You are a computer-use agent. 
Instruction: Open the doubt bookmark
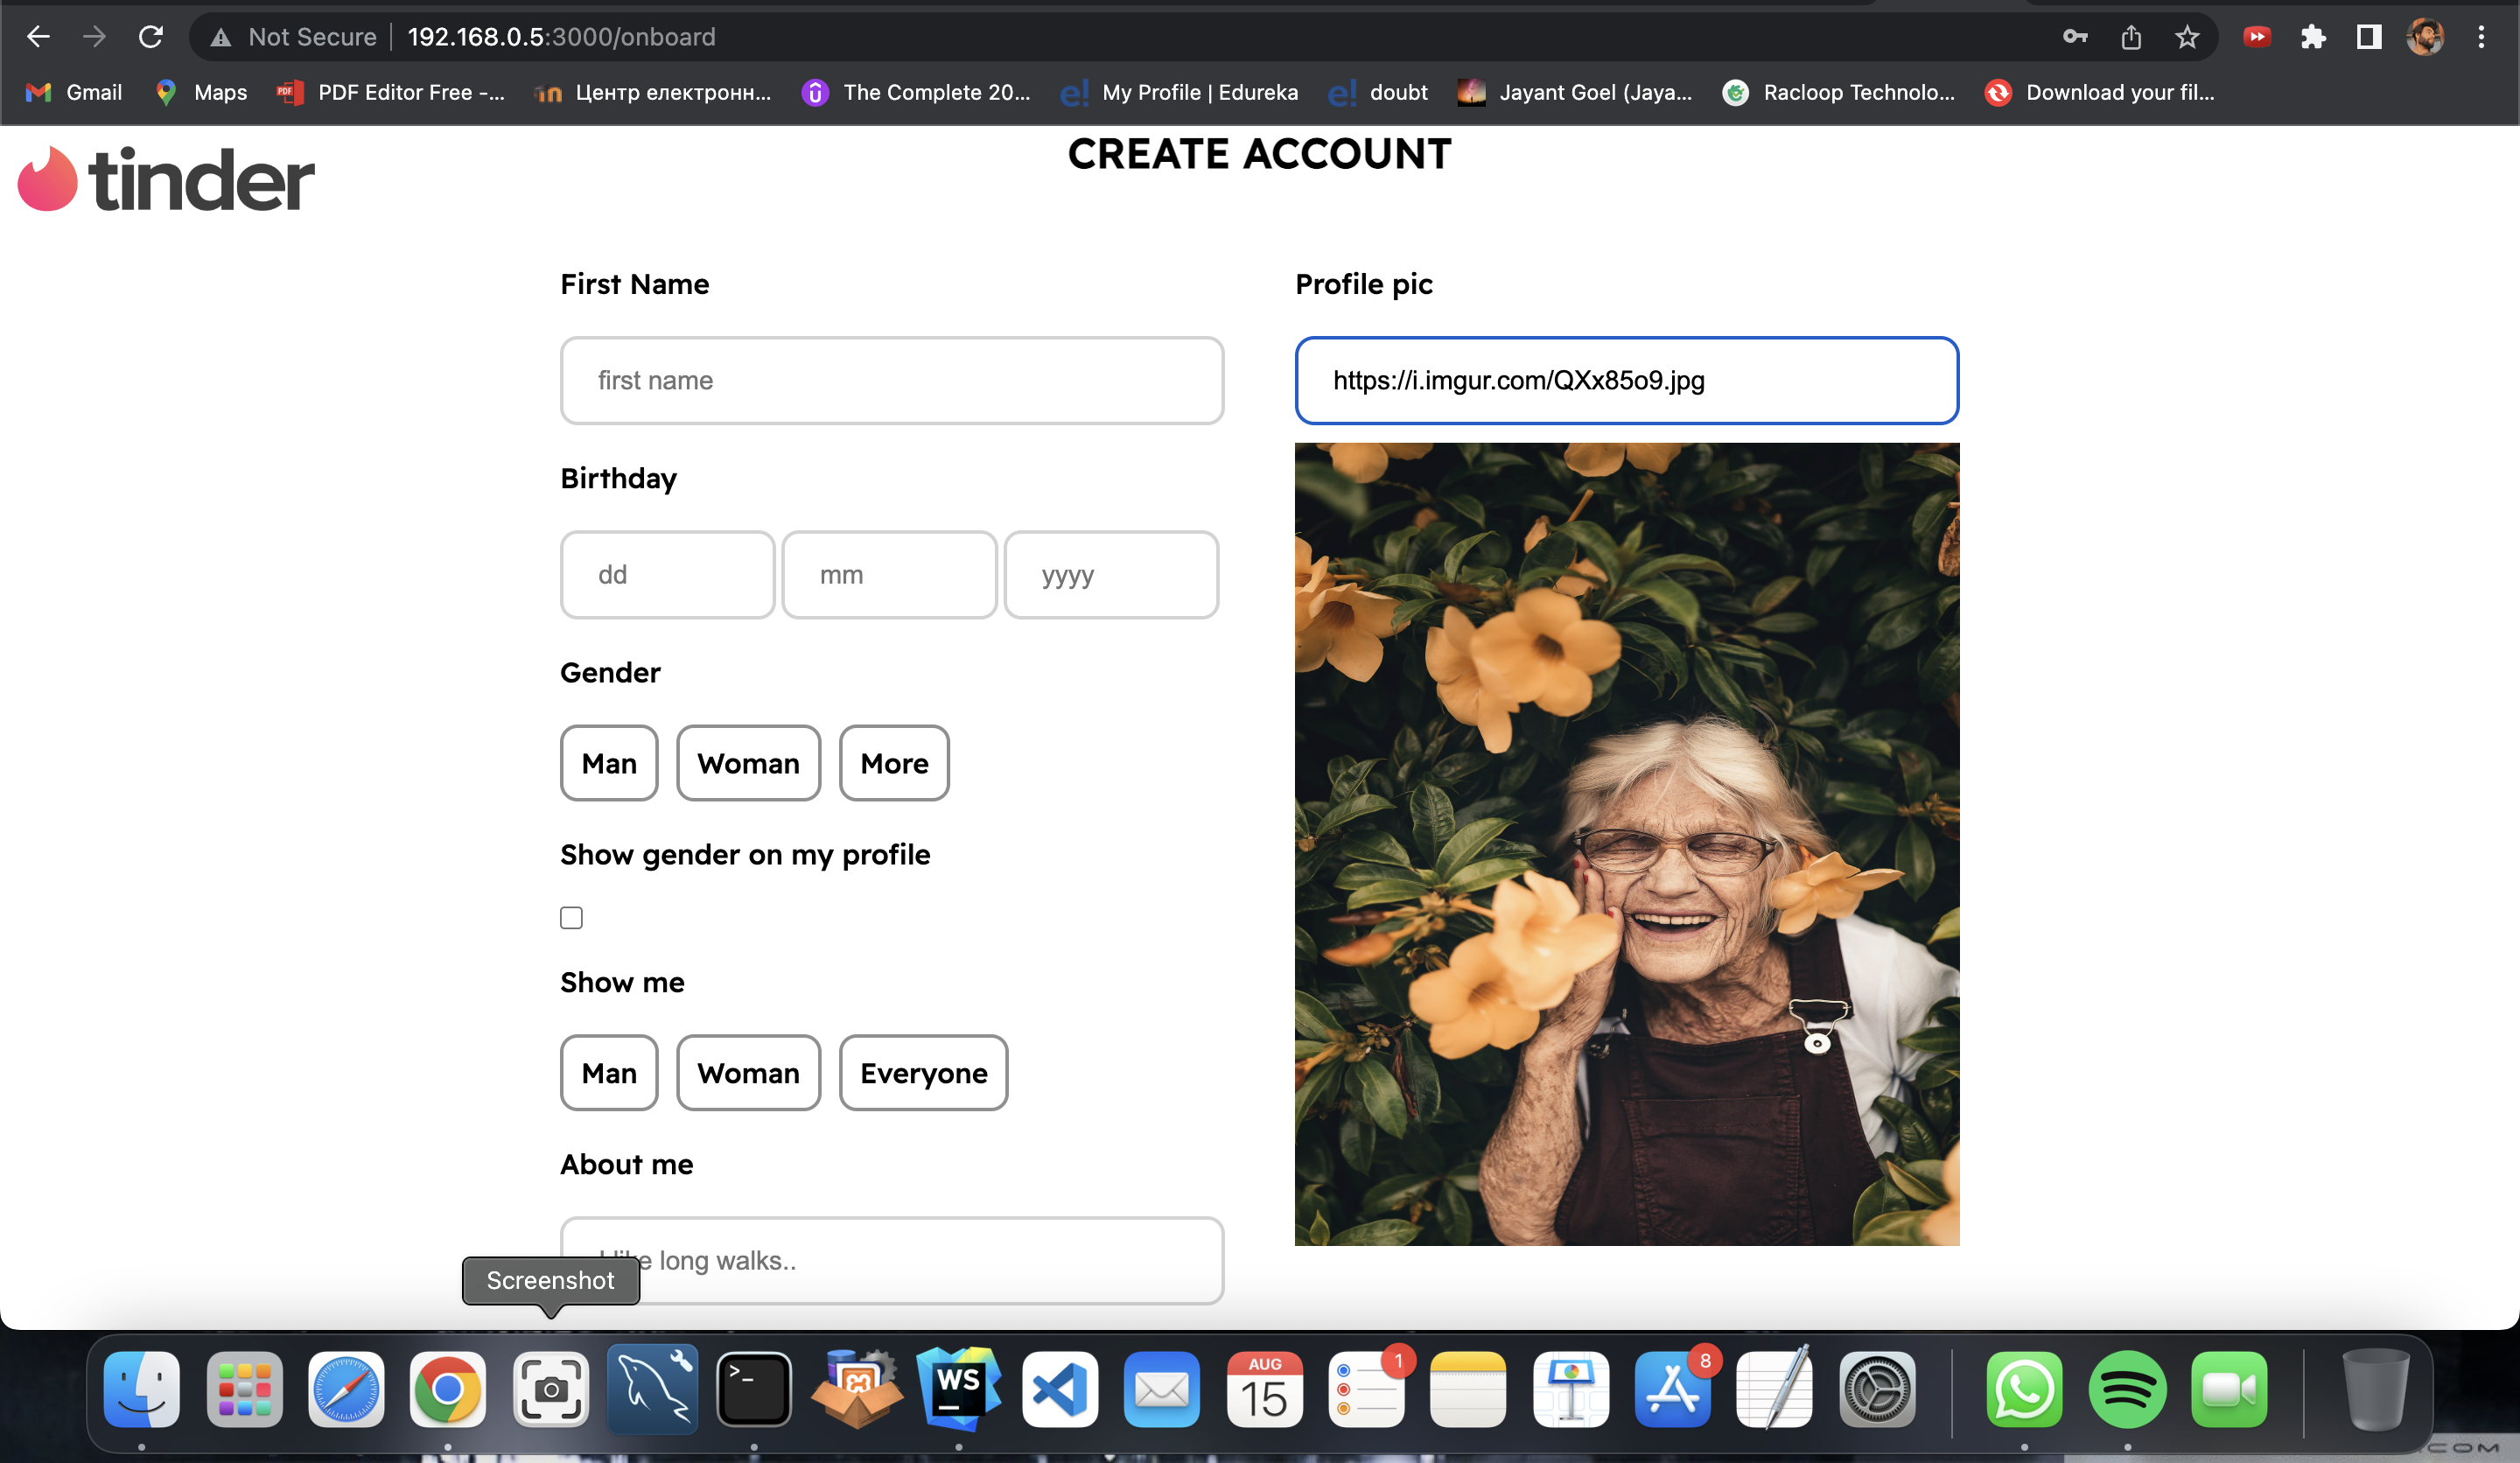1378,92
